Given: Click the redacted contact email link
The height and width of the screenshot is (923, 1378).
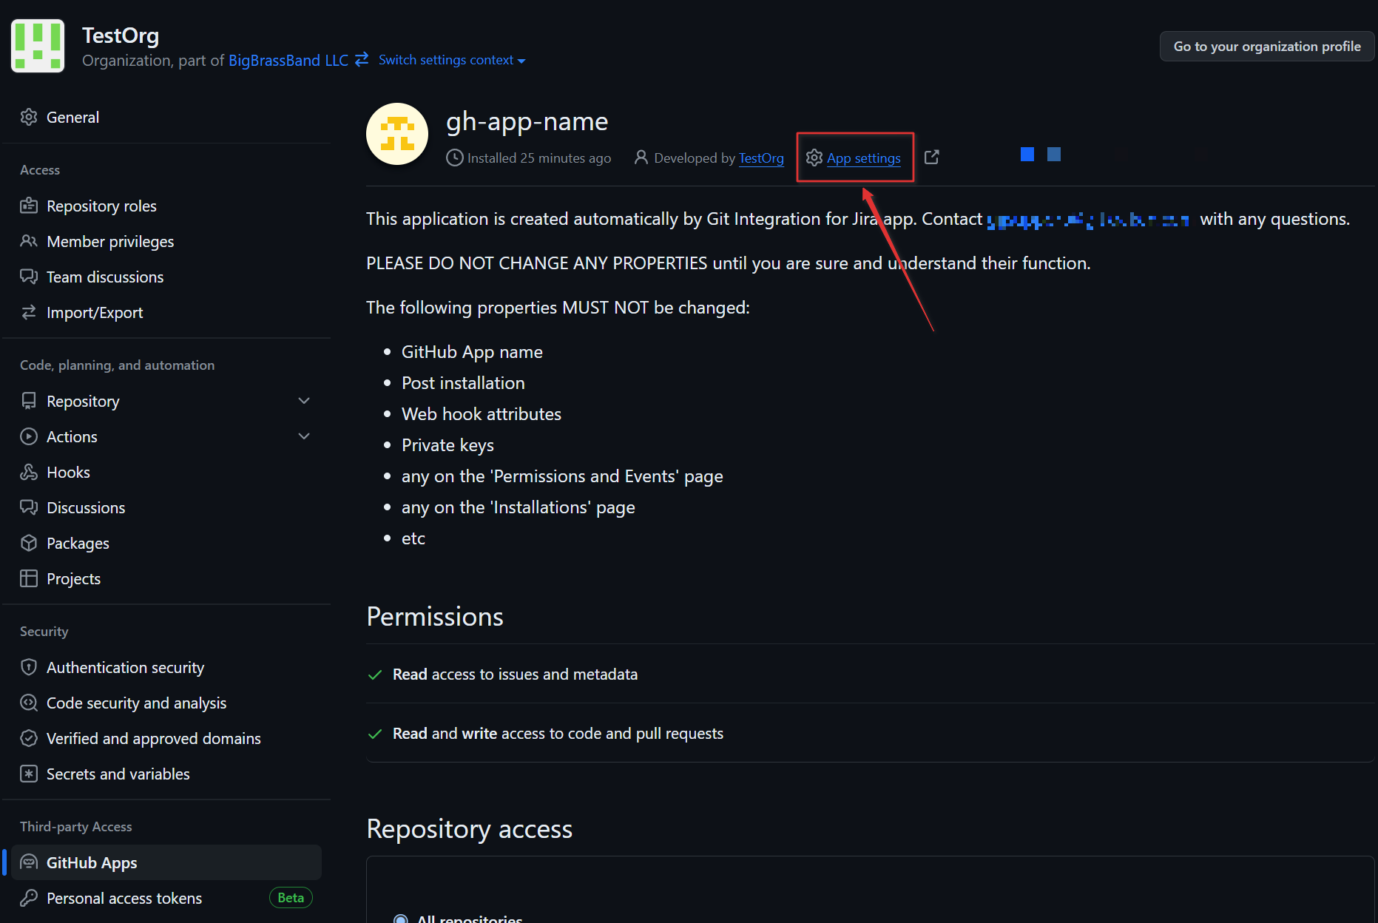Looking at the screenshot, I should coord(1087,220).
